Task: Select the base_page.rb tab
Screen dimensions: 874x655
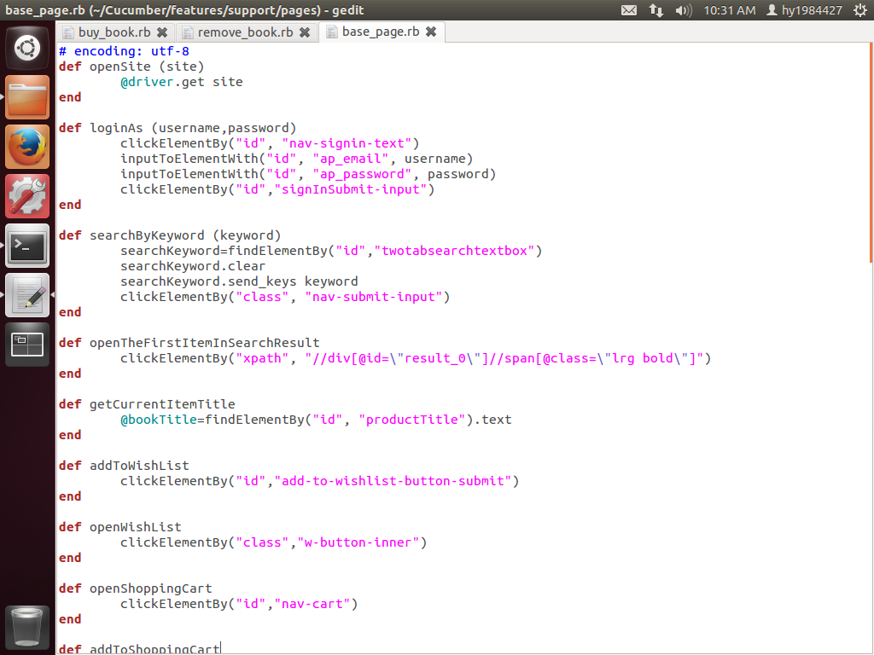Action: click(x=381, y=32)
